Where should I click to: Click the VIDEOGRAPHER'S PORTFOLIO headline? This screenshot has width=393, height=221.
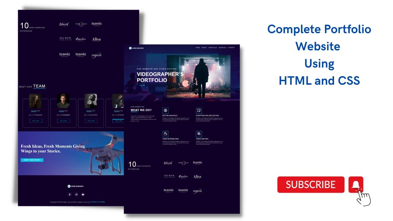[x=160, y=77]
